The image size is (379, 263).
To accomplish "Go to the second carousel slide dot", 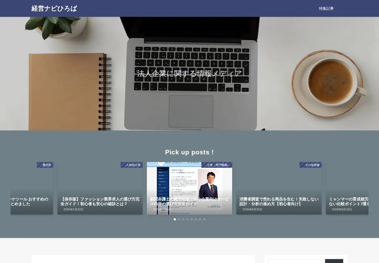I will click(179, 219).
